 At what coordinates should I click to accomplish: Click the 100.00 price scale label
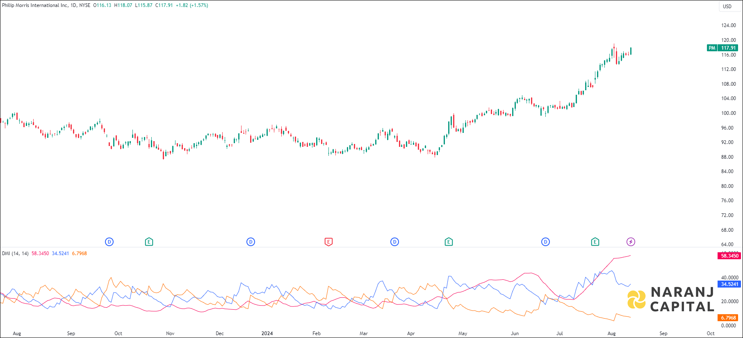pyautogui.click(x=729, y=113)
